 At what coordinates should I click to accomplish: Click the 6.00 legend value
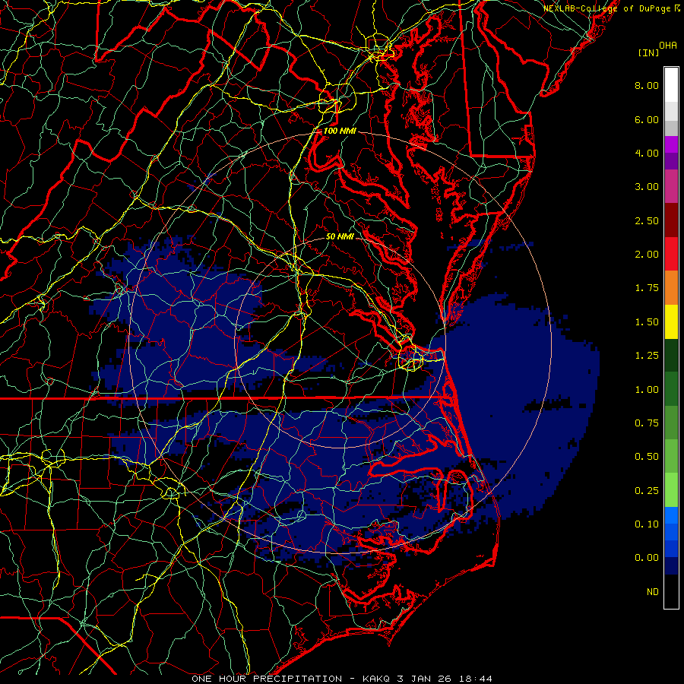647,119
